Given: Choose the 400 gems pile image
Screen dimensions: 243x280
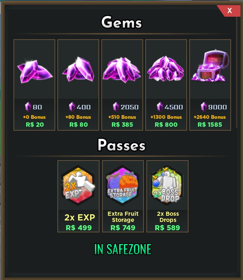Looking at the screenshot, I should (78, 69).
